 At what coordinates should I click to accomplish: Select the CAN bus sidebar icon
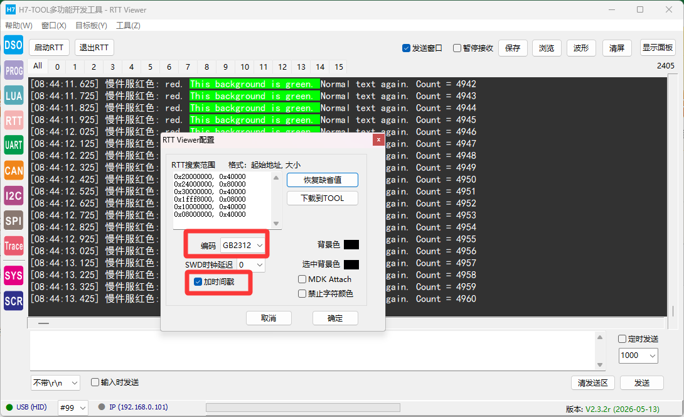coord(14,170)
